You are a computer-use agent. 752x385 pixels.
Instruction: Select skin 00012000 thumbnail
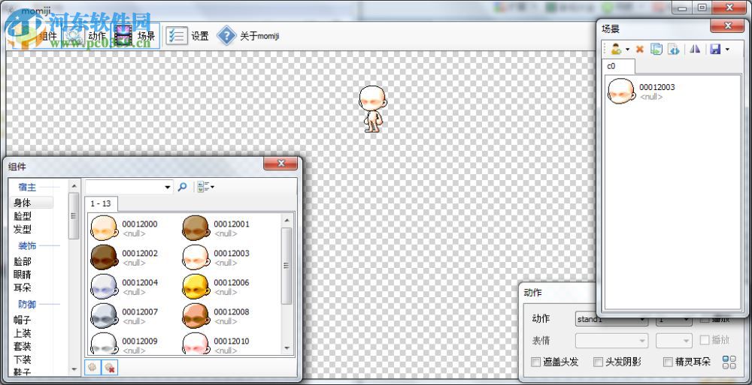click(104, 228)
